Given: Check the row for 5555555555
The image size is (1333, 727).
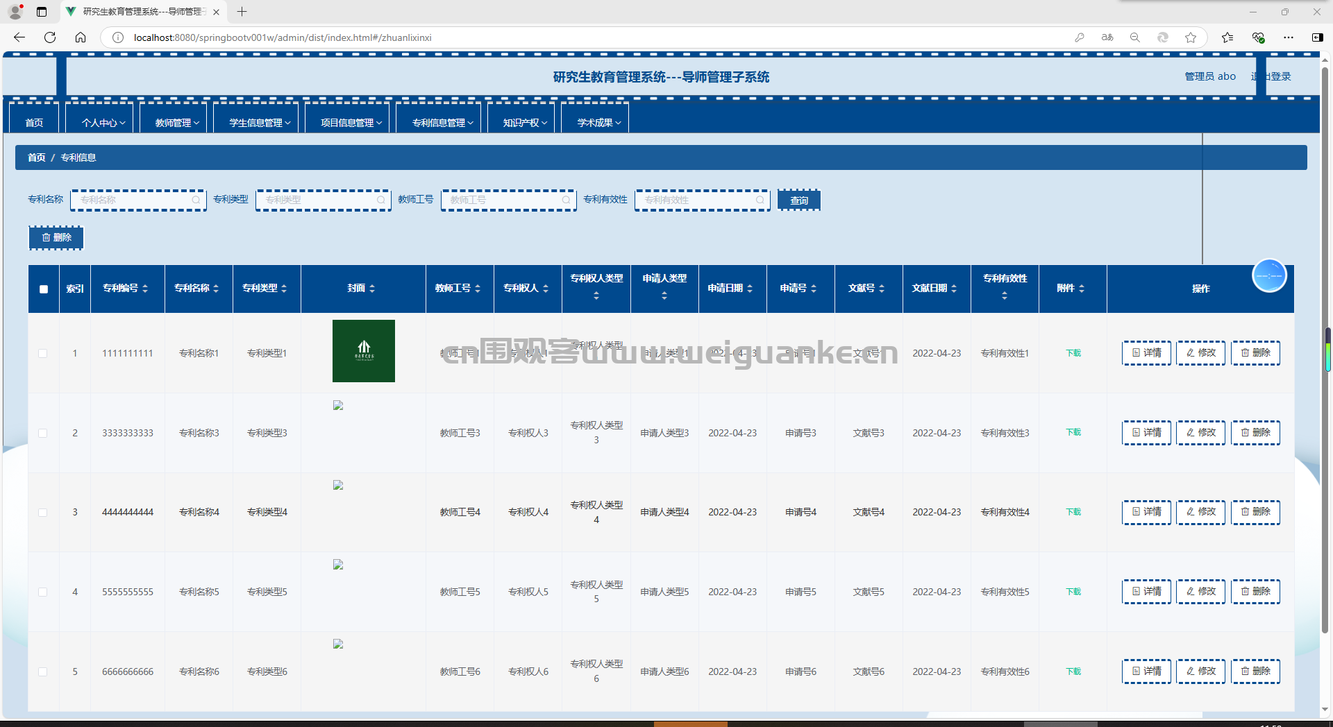Looking at the screenshot, I should coord(43,592).
